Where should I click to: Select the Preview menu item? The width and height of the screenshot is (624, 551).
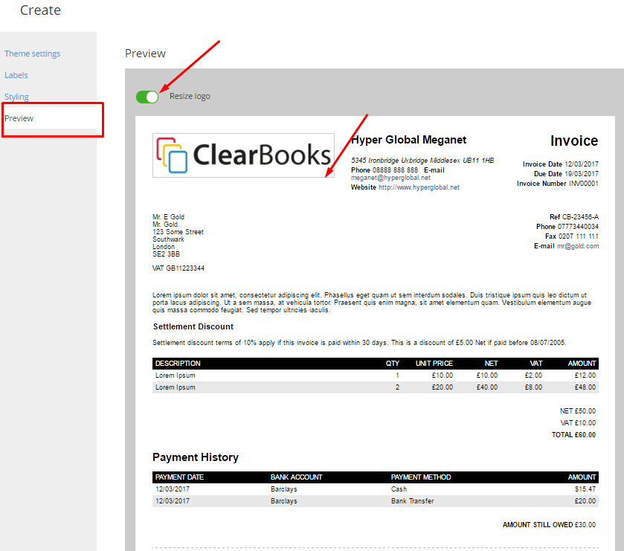19,118
